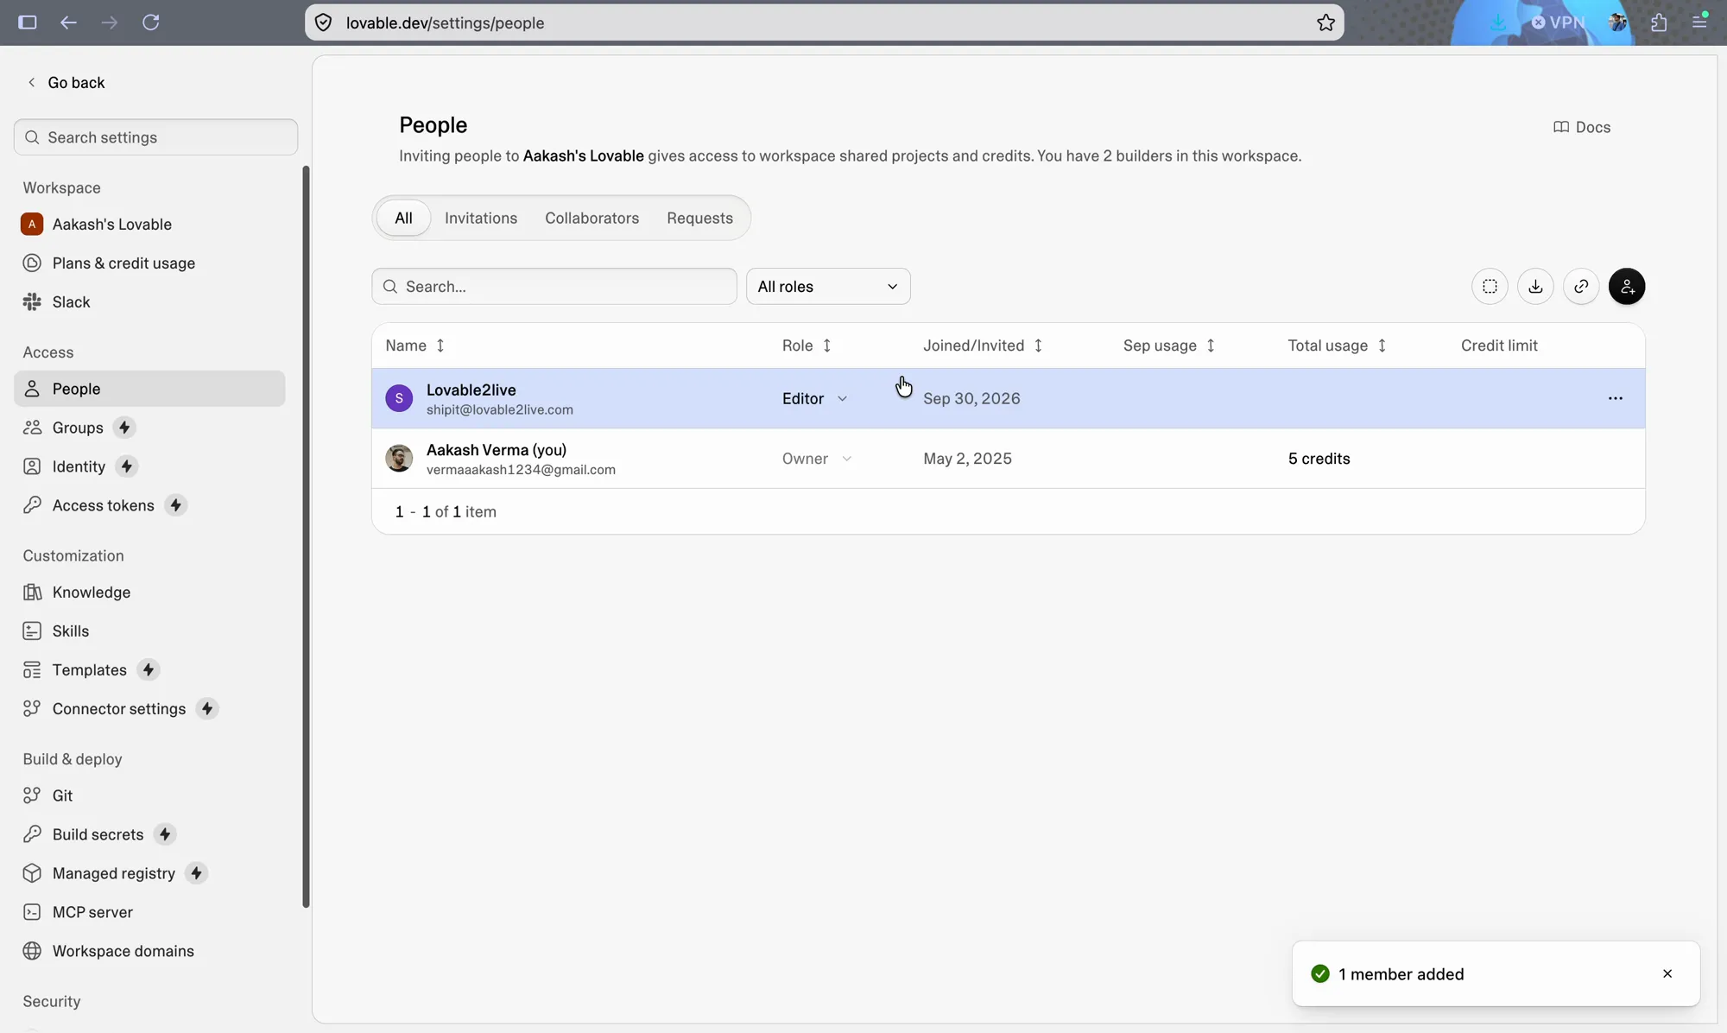The height and width of the screenshot is (1033, 1727).
Task: Switch to the Invitations tab
Action: point(481,218)
